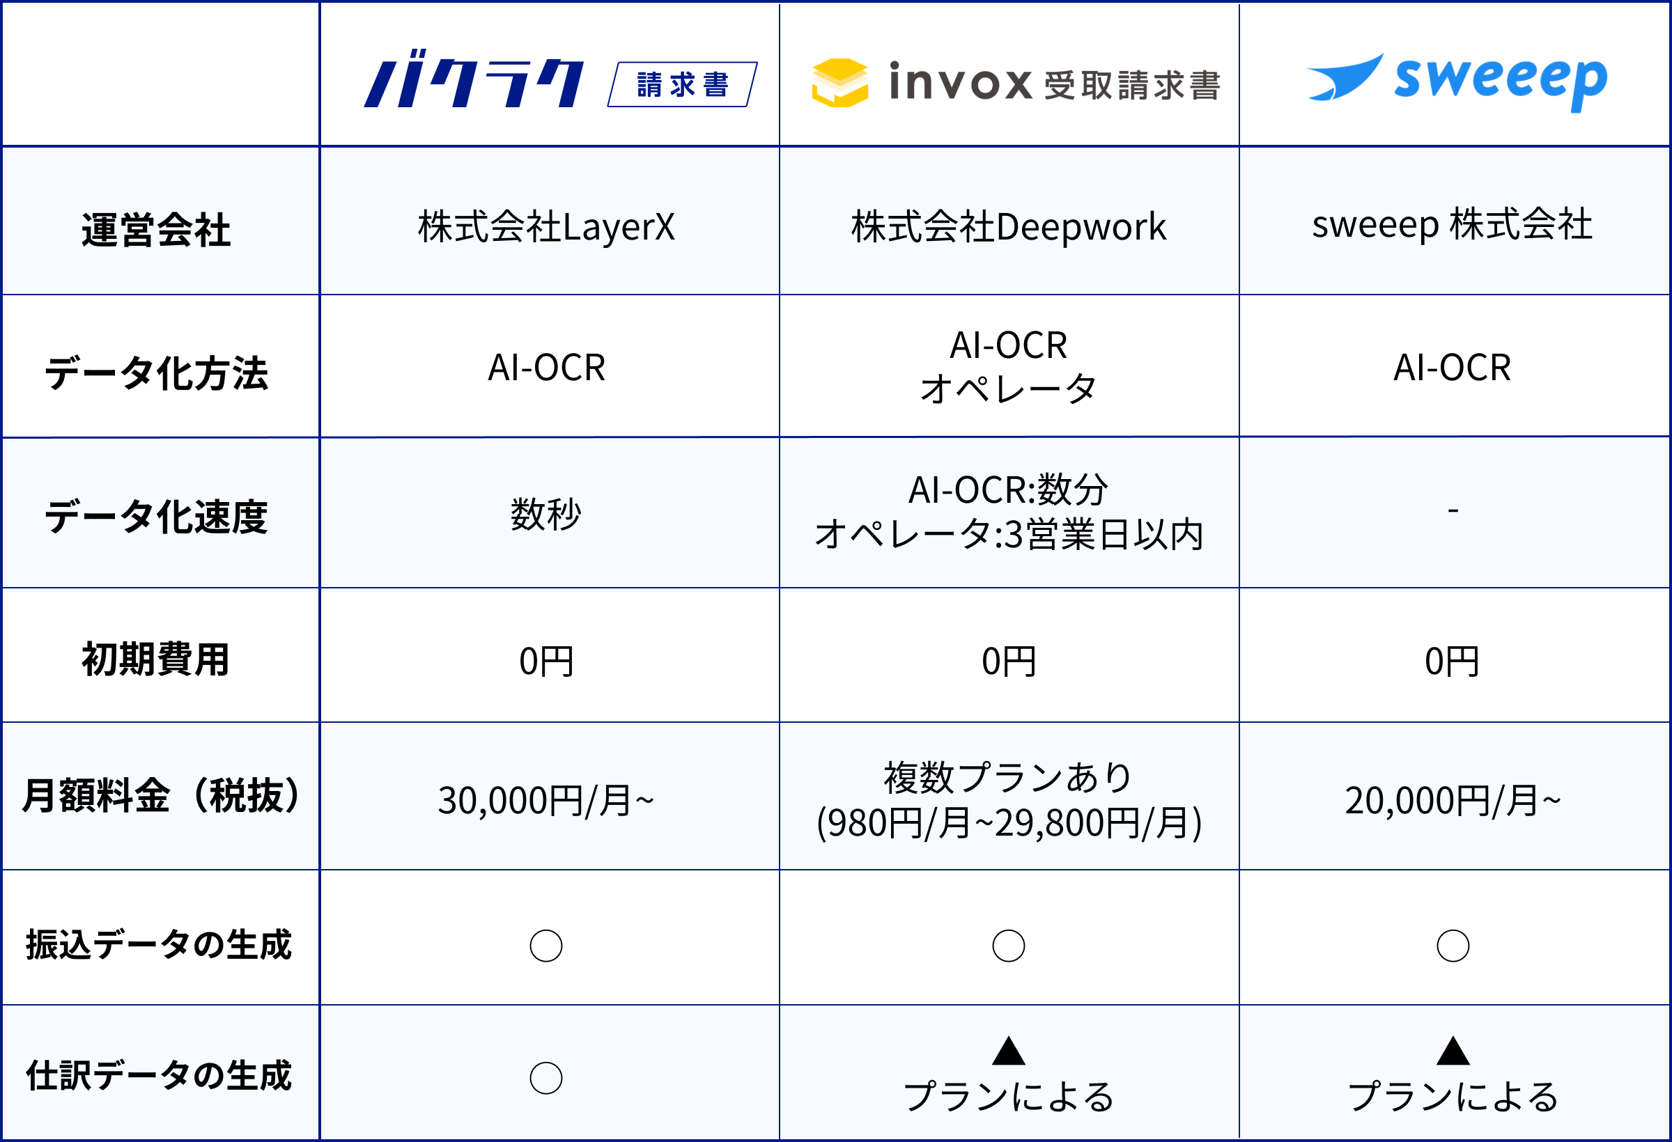Select the 月額料金（税抜） row header
1672x1142 pixels.
tap(161, 796)
